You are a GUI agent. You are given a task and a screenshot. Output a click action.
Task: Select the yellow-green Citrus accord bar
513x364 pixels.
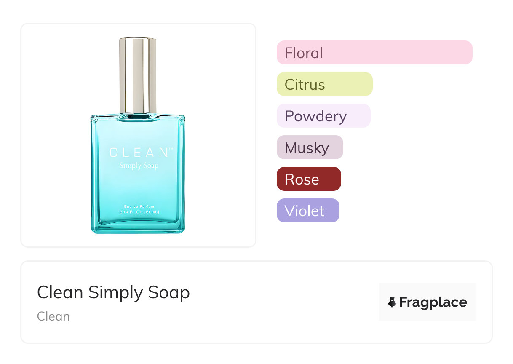click(324, 84)
